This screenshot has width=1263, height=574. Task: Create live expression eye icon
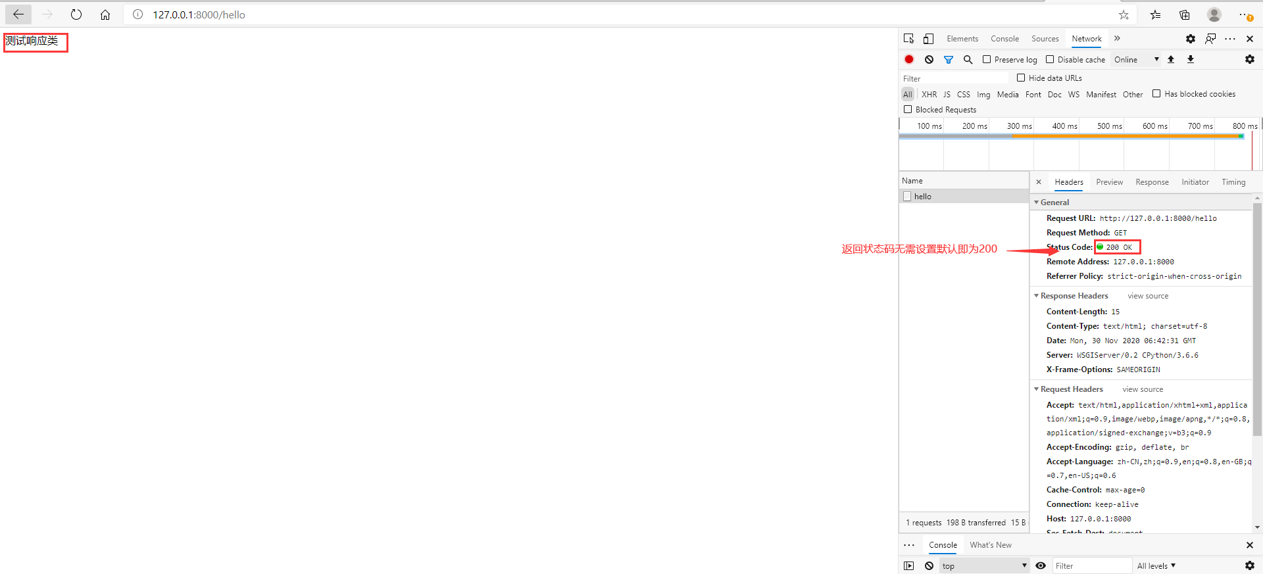[1041, 565]
